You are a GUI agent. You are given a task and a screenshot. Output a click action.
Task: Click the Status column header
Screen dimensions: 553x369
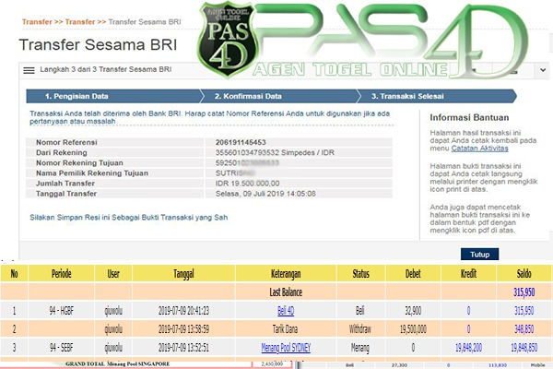coord(360,274)
